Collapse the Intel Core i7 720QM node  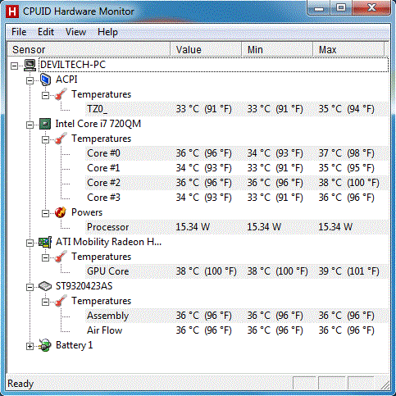tap(30, 125)
